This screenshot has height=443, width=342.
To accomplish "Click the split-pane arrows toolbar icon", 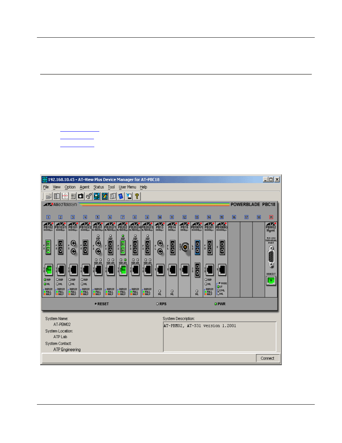I will pyautogui.click(x=65, y=196).
